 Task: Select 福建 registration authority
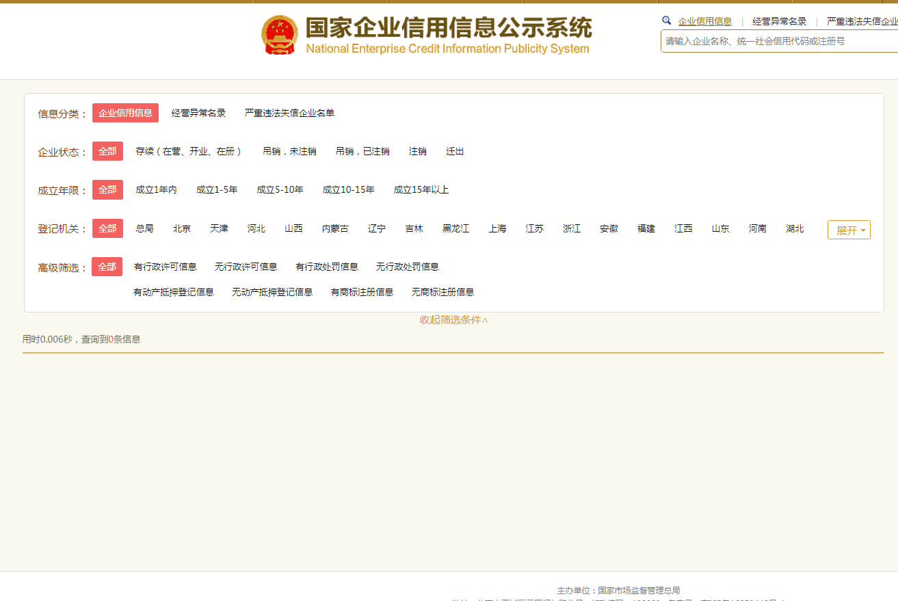(646, 228)
